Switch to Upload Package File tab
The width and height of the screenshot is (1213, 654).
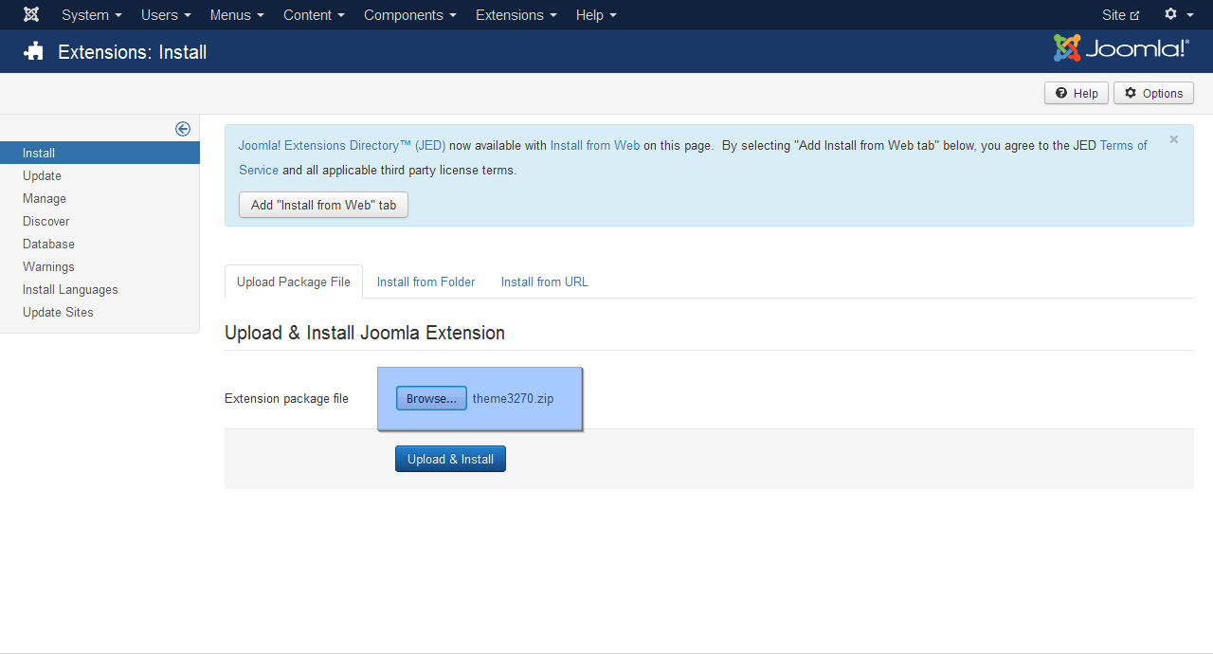point(294,282)
